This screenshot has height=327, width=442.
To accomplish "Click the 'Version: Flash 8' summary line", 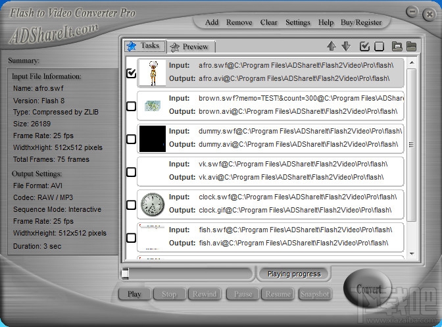I will point(39,101).
